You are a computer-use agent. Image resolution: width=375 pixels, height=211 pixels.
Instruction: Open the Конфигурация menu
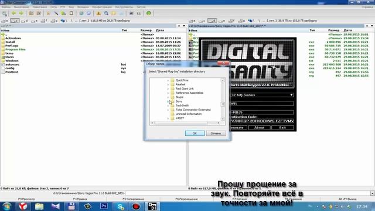tap(101, 7)
